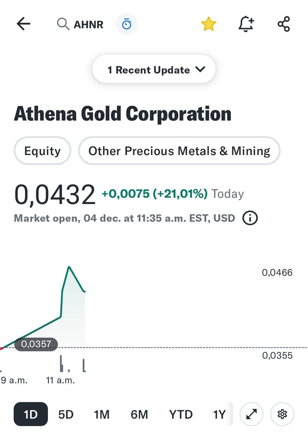Tap the search magnifier icon
The height and width of the screenshot is (442, 308).
63,24
